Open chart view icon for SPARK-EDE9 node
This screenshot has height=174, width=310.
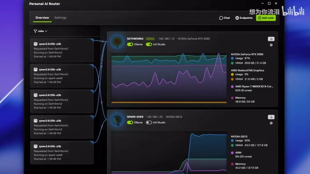click(271, 117)
